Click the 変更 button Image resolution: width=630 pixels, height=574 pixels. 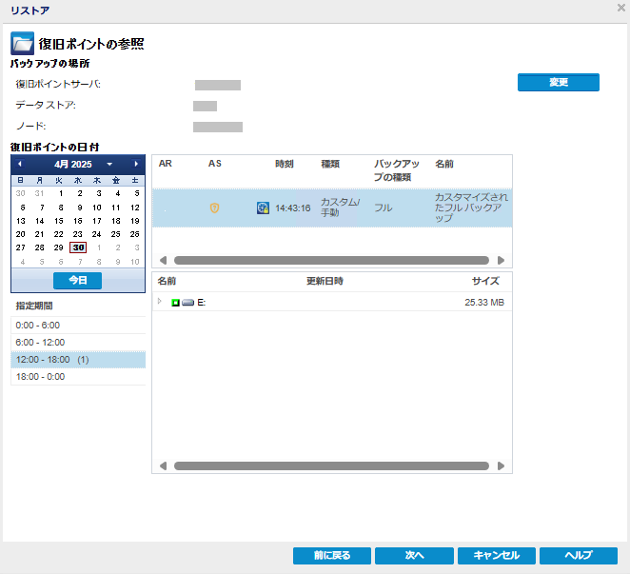coord(558,83)
